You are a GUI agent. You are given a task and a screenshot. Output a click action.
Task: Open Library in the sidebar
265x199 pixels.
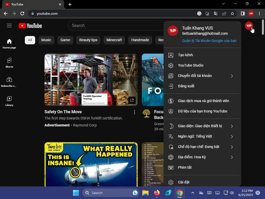click(9, 101)
